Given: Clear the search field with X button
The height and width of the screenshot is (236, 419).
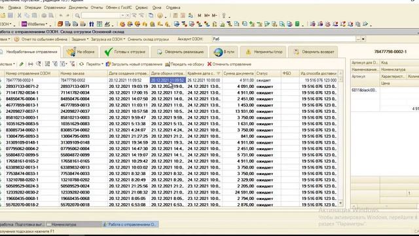Looking at the screenshot, I should point(128,16).
